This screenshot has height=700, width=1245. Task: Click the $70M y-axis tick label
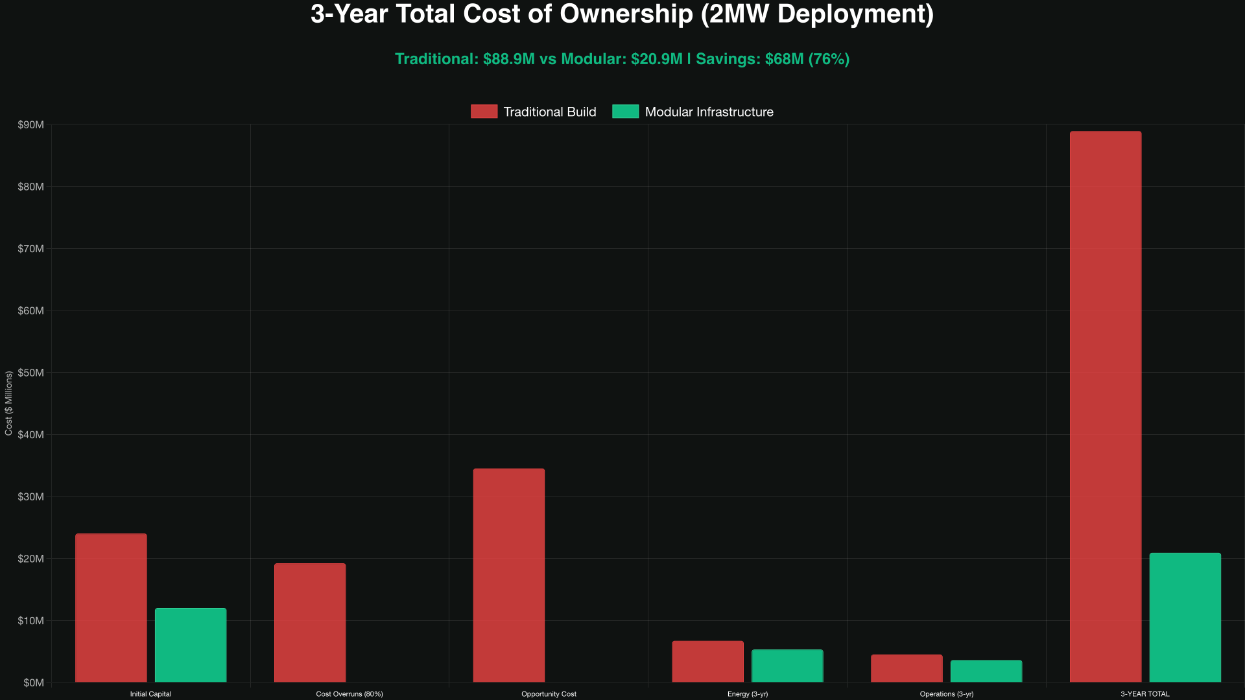point(31,249)
